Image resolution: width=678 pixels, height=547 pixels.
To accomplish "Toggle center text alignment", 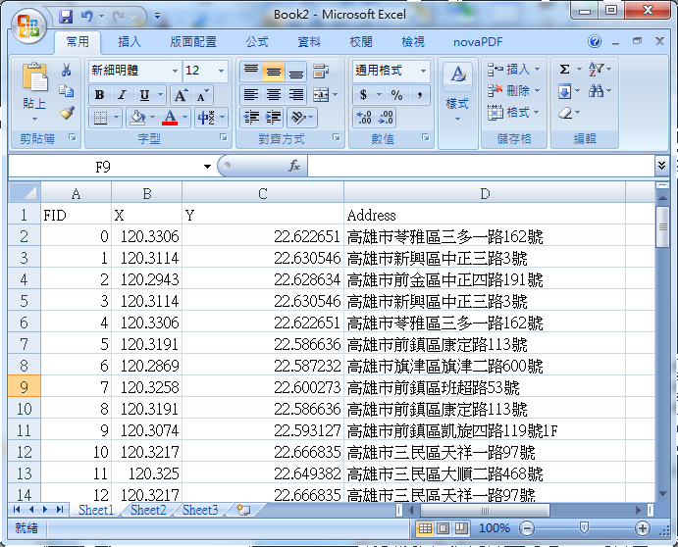I will [x=273, y=95].
